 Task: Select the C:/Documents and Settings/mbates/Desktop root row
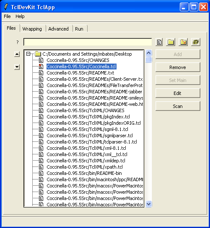coord(87,54)
